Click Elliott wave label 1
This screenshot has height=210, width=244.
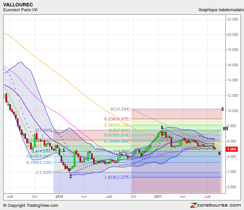[64, 150]
